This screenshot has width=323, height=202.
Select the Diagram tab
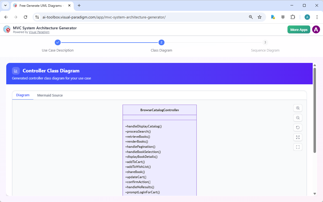point(22,95)
